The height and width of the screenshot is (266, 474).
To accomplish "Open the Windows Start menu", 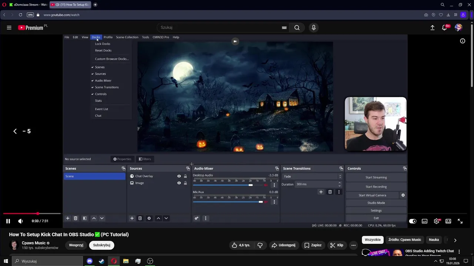I will [6, 261].
